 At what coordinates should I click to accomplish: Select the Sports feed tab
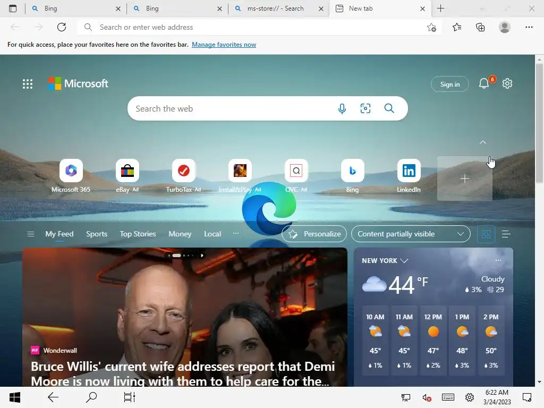point(97,234)
